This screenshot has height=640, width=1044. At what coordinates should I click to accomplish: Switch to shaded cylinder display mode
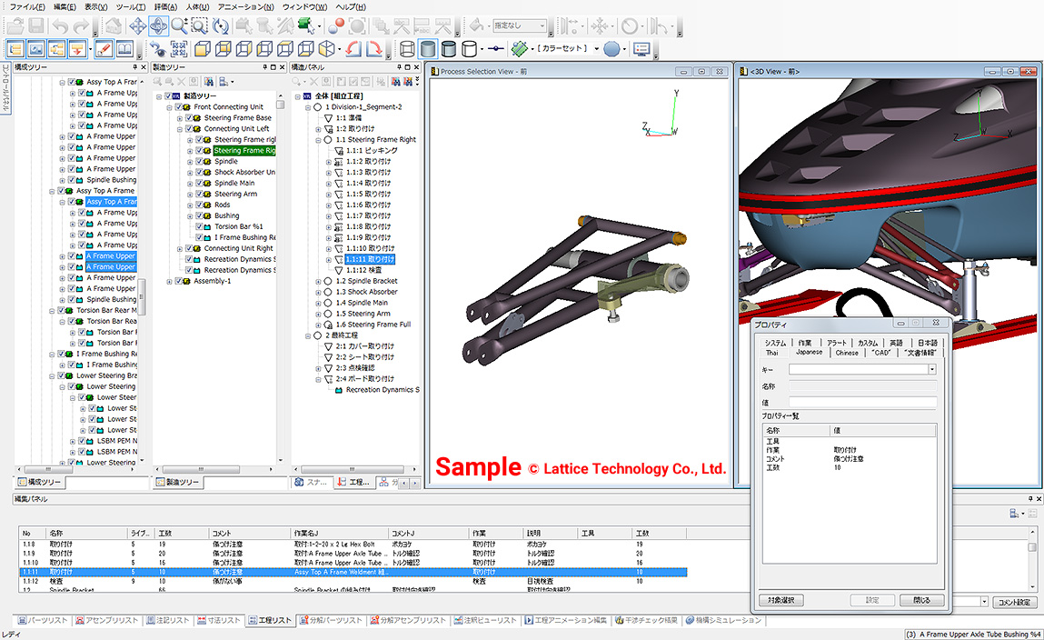(x=427, y=48)
